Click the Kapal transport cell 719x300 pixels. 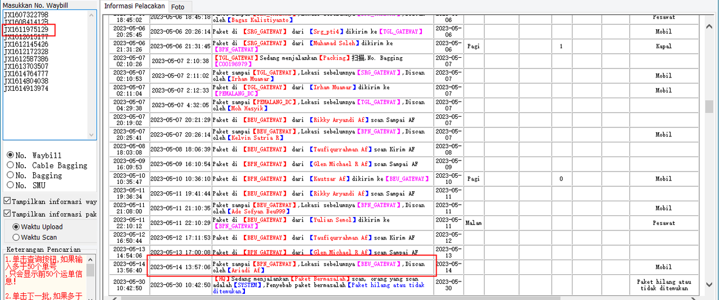[663, 46]
